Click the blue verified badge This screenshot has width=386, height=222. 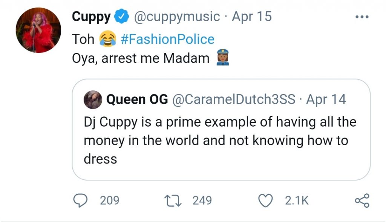tap(121, 17)
